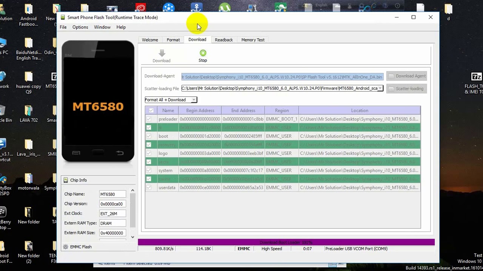Click the Chip Name field MT6580
This screenshot has height=271, width=483.
pos(112,194)
